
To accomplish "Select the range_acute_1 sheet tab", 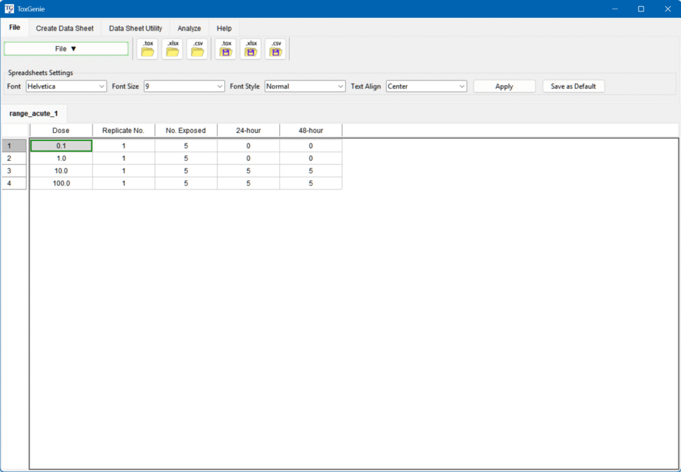I will [33, 114].
